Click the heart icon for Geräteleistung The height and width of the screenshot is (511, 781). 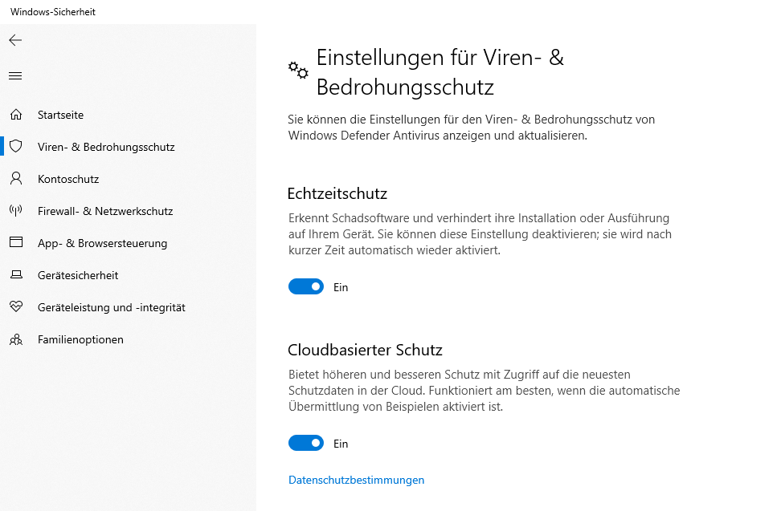(16, 307)
